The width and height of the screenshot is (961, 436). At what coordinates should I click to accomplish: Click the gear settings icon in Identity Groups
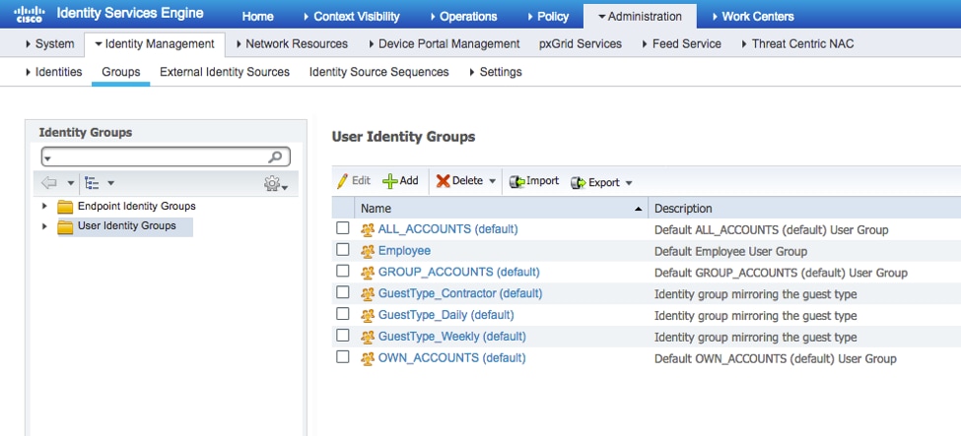tap(273, 184)
